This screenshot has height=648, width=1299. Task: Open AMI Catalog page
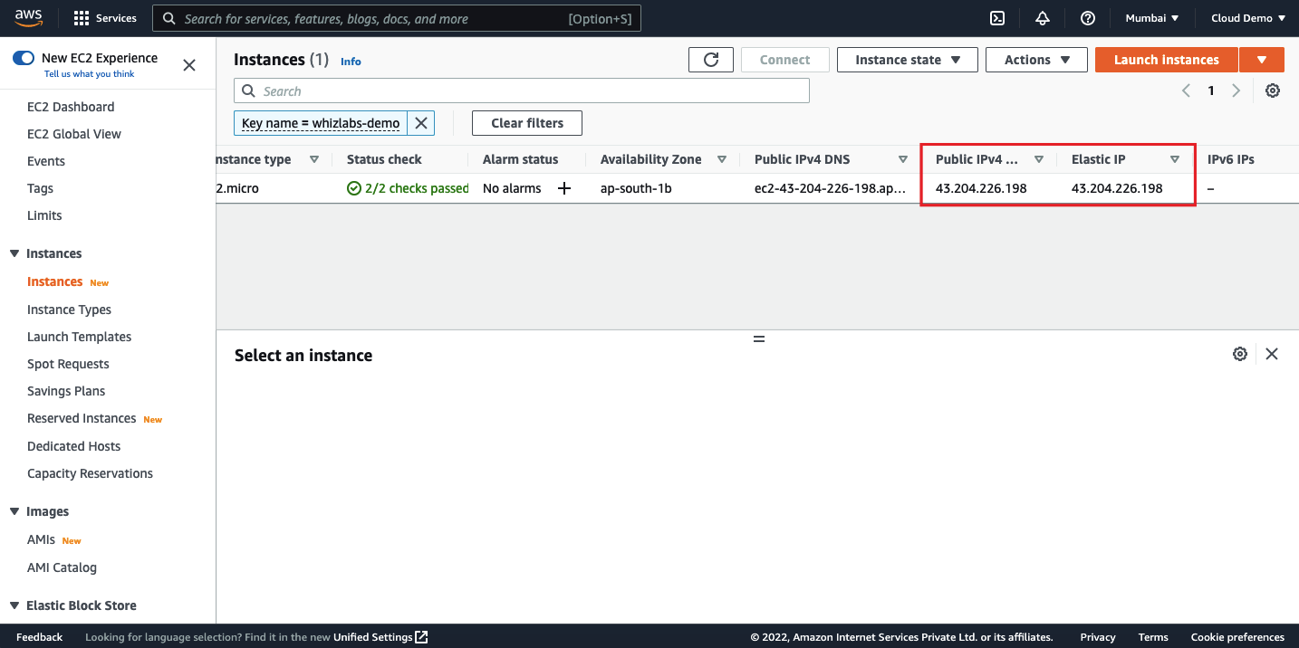click(62, 567)
